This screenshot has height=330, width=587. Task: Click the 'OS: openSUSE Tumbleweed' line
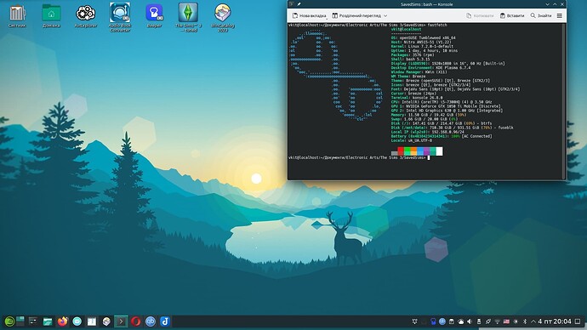(423, 37)
